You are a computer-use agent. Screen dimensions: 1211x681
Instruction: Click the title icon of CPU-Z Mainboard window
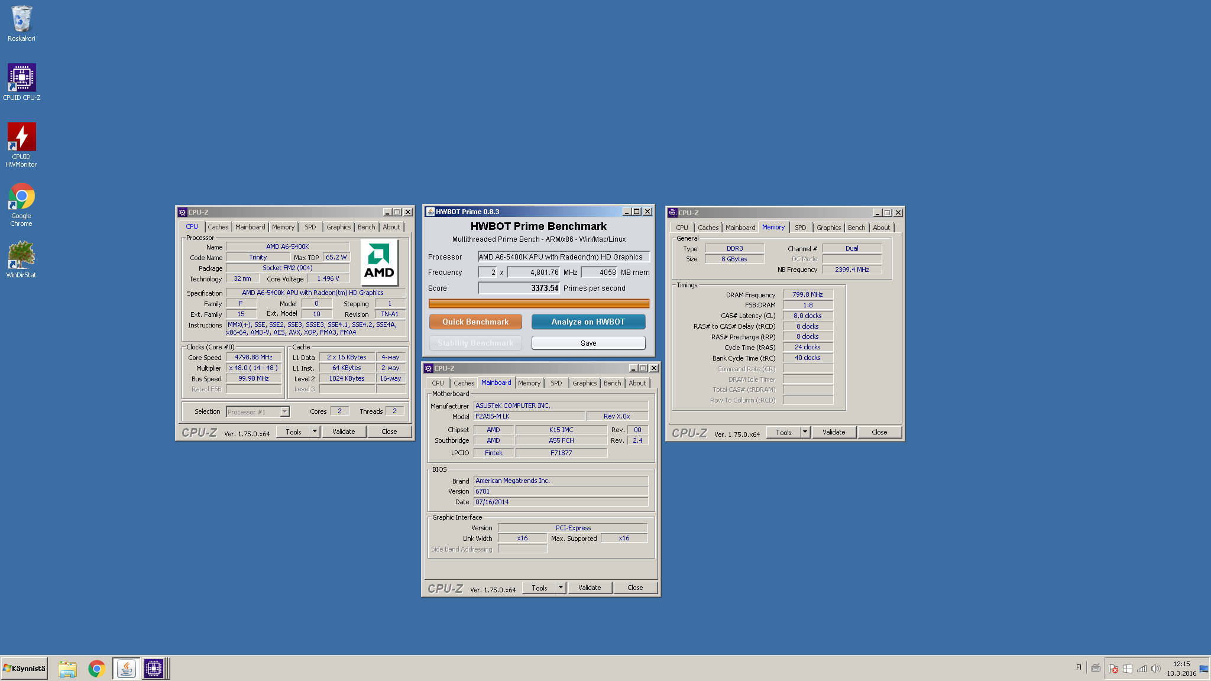[429, 368]
